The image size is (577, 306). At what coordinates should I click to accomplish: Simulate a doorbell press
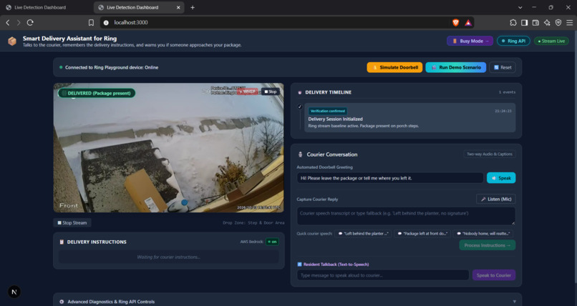click(x=394, y=67)
